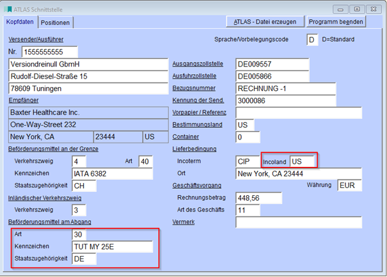Switch to the Positionen tab
Image resolution: width=387 pixels, height=277 pixels.
tap(56, 22)
